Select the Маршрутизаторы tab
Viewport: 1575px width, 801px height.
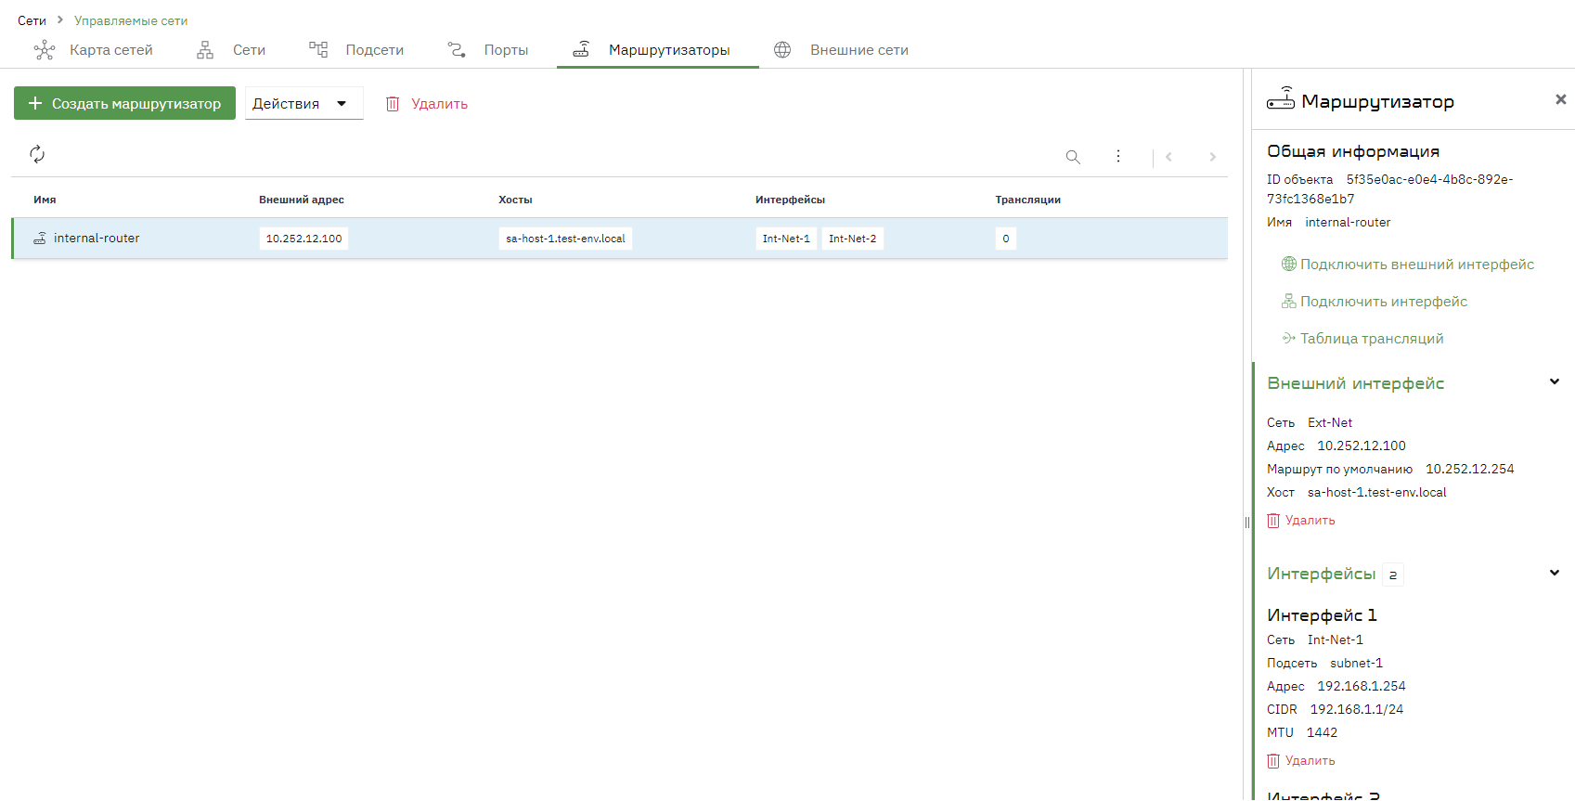658,50
